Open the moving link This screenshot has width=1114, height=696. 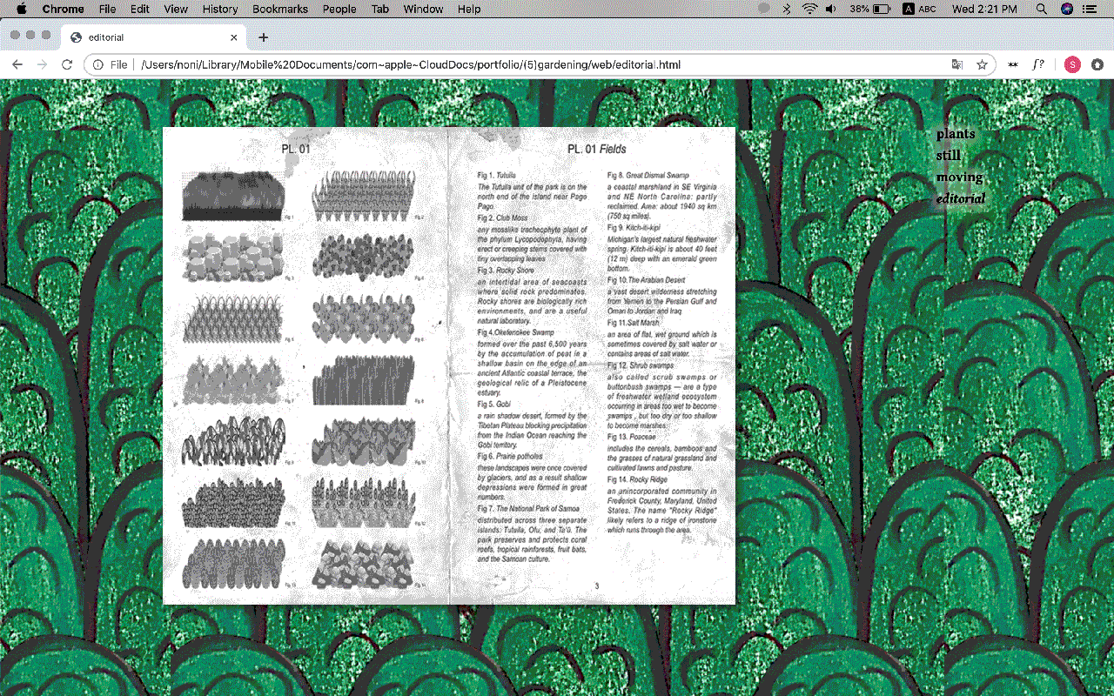960,177
